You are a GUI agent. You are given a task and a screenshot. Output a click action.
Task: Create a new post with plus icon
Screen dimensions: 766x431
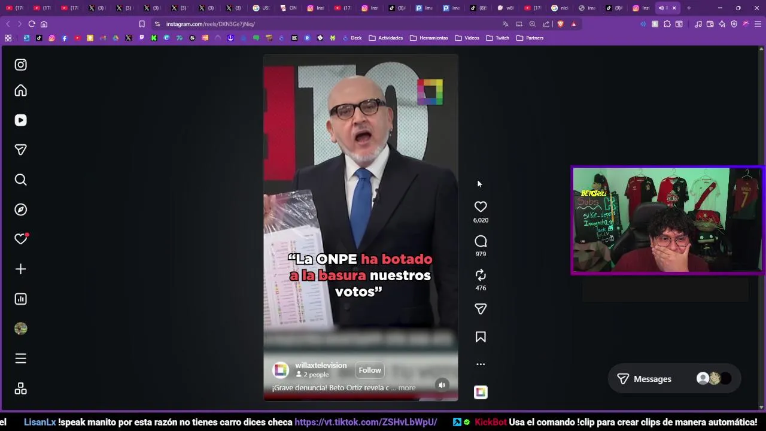[21, 269]
